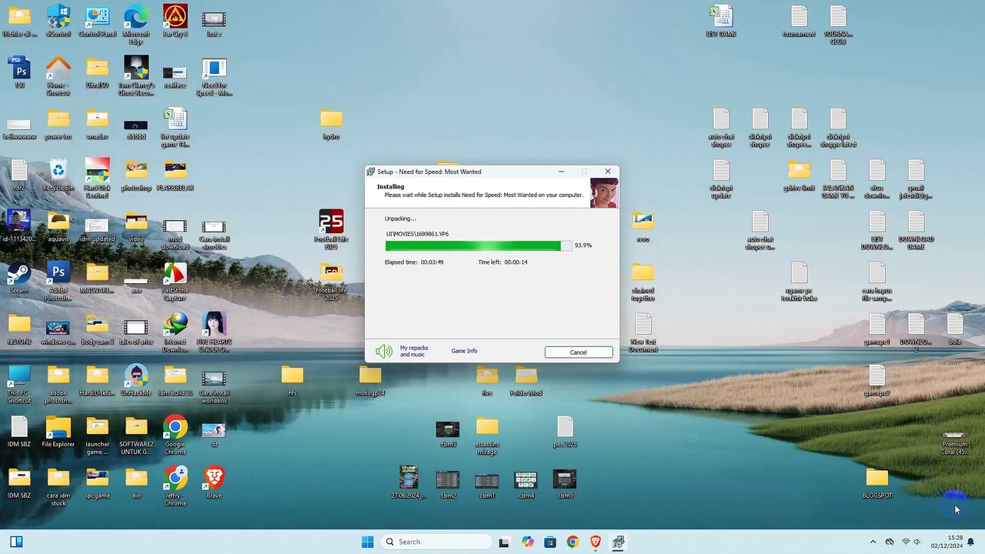This screenshot has height=554, width=985.
Task: Click the My repacks and music link
Action: click(x=414, y=351)
